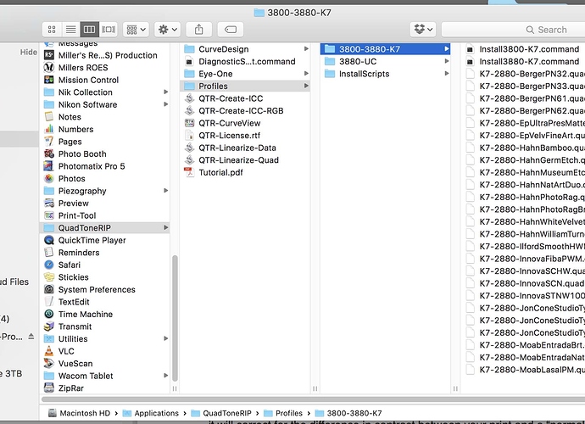Click the Applications column vertical scrollbar
The image size is (585, 424).
175,317
